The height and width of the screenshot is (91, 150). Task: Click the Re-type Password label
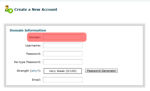[27, 62]
